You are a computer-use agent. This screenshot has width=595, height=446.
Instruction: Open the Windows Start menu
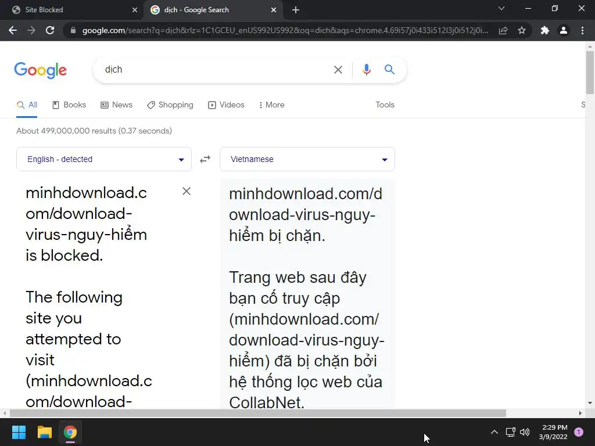coord(19,432)
